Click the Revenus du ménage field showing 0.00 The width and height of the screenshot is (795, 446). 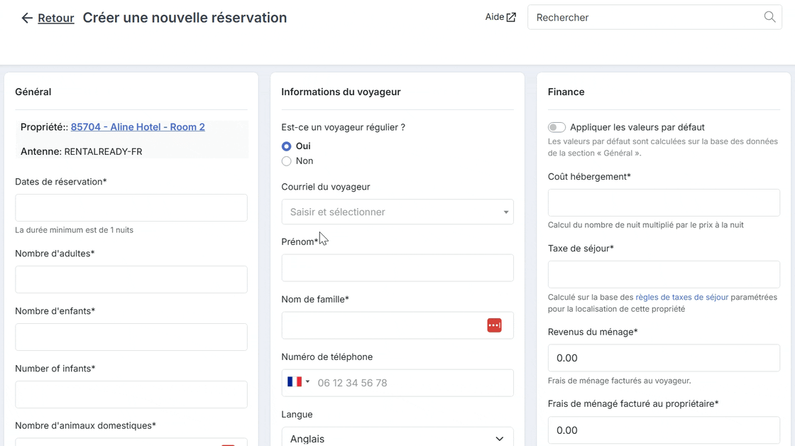pos(664,358)
